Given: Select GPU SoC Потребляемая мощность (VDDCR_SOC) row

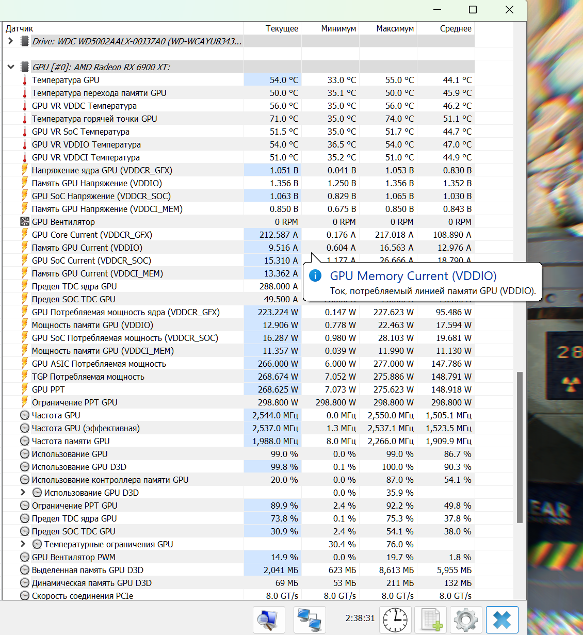Looking at the screenshot, I should click(x=238, y=338).
